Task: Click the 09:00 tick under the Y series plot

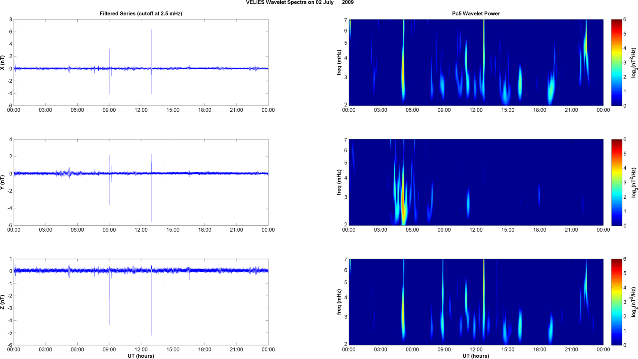Action: 109,230
